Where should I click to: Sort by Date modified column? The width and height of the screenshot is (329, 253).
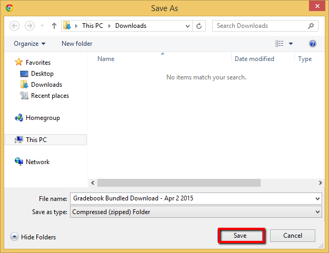254,59
